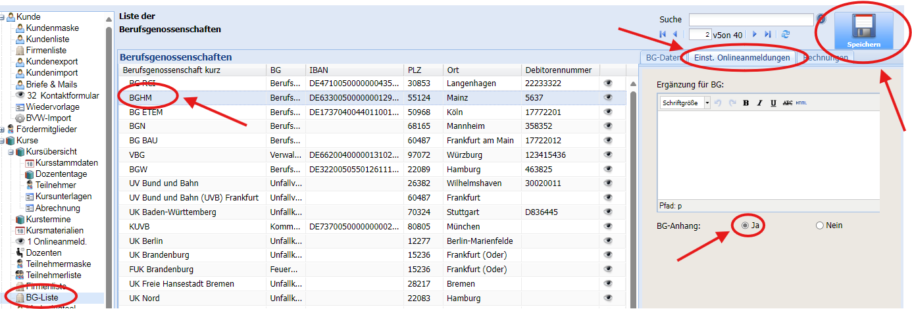This screenshot has height=309, width=912.
Task: Switch editor to HTML source view
Action: click(x=801, y=103)
